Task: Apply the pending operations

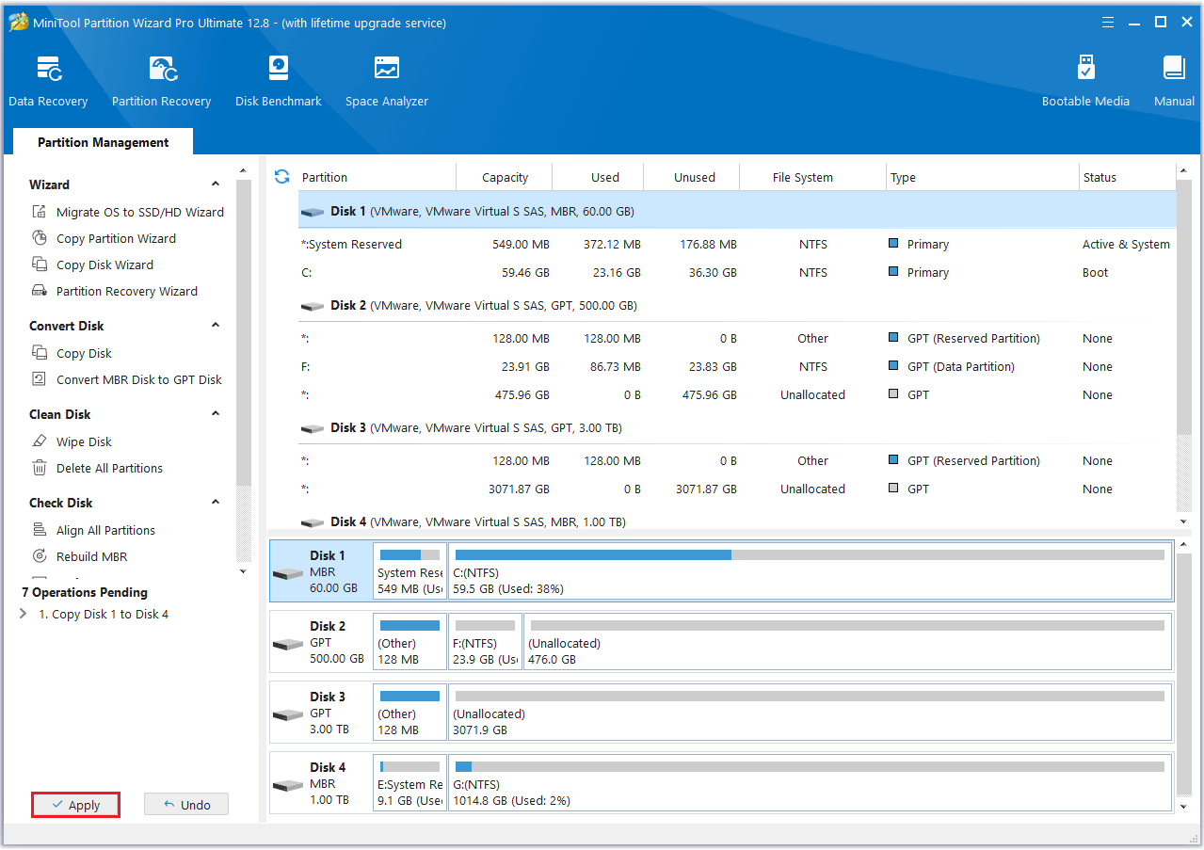Action: click(x=75, y=805)
